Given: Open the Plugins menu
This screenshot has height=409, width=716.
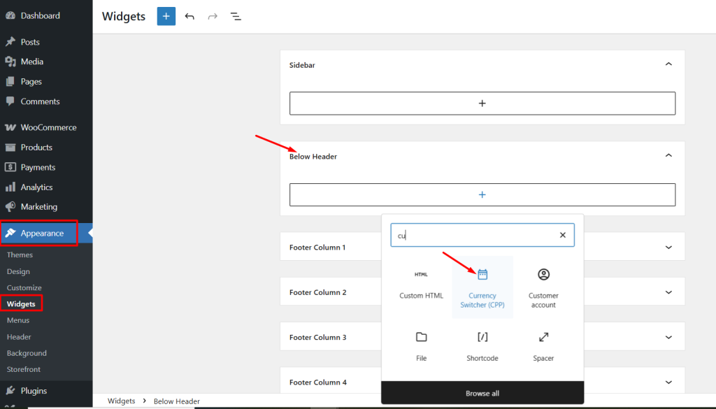Looking at the screenshot, I should 34,391.
